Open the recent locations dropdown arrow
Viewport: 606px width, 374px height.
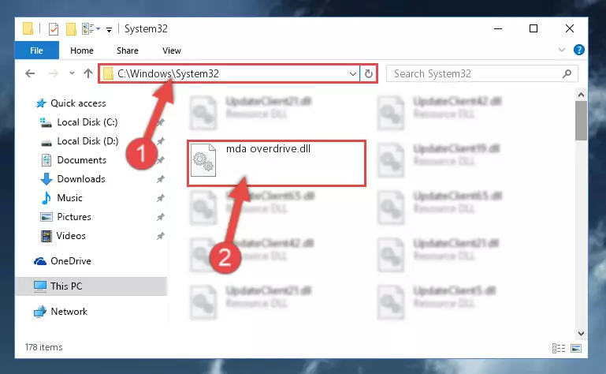point(72,73)
